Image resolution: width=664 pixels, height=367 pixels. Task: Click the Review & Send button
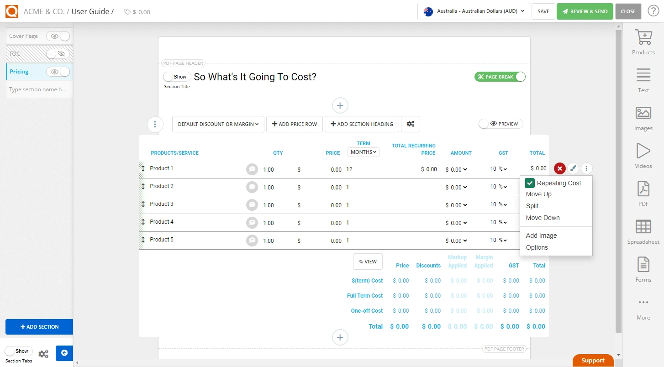pyautogui.click(x=585, y=11)
